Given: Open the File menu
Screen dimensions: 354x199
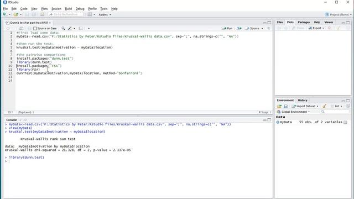Looking at the screenshot, I should click(x=6, y=9).
